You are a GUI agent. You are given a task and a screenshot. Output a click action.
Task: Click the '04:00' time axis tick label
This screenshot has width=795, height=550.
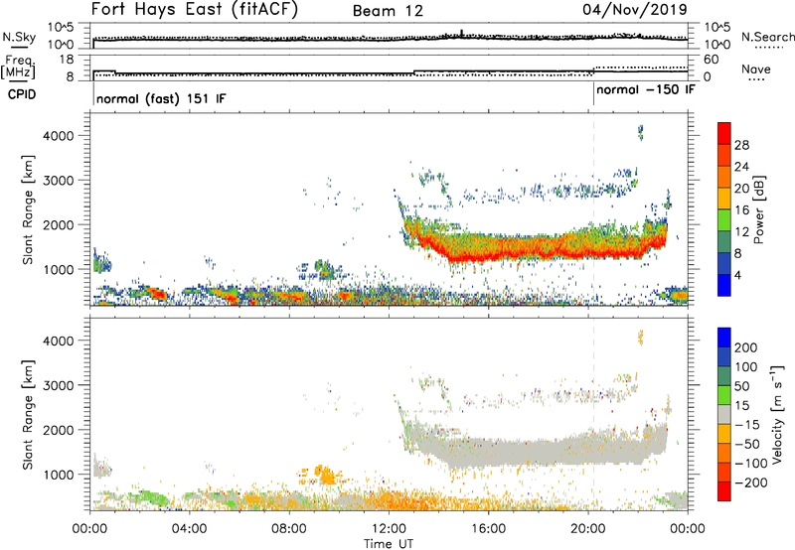click(189, 529)
